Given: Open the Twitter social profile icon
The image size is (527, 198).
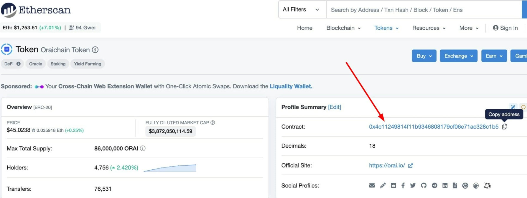Looking at the screenshot, I should (x=413, y=185).
